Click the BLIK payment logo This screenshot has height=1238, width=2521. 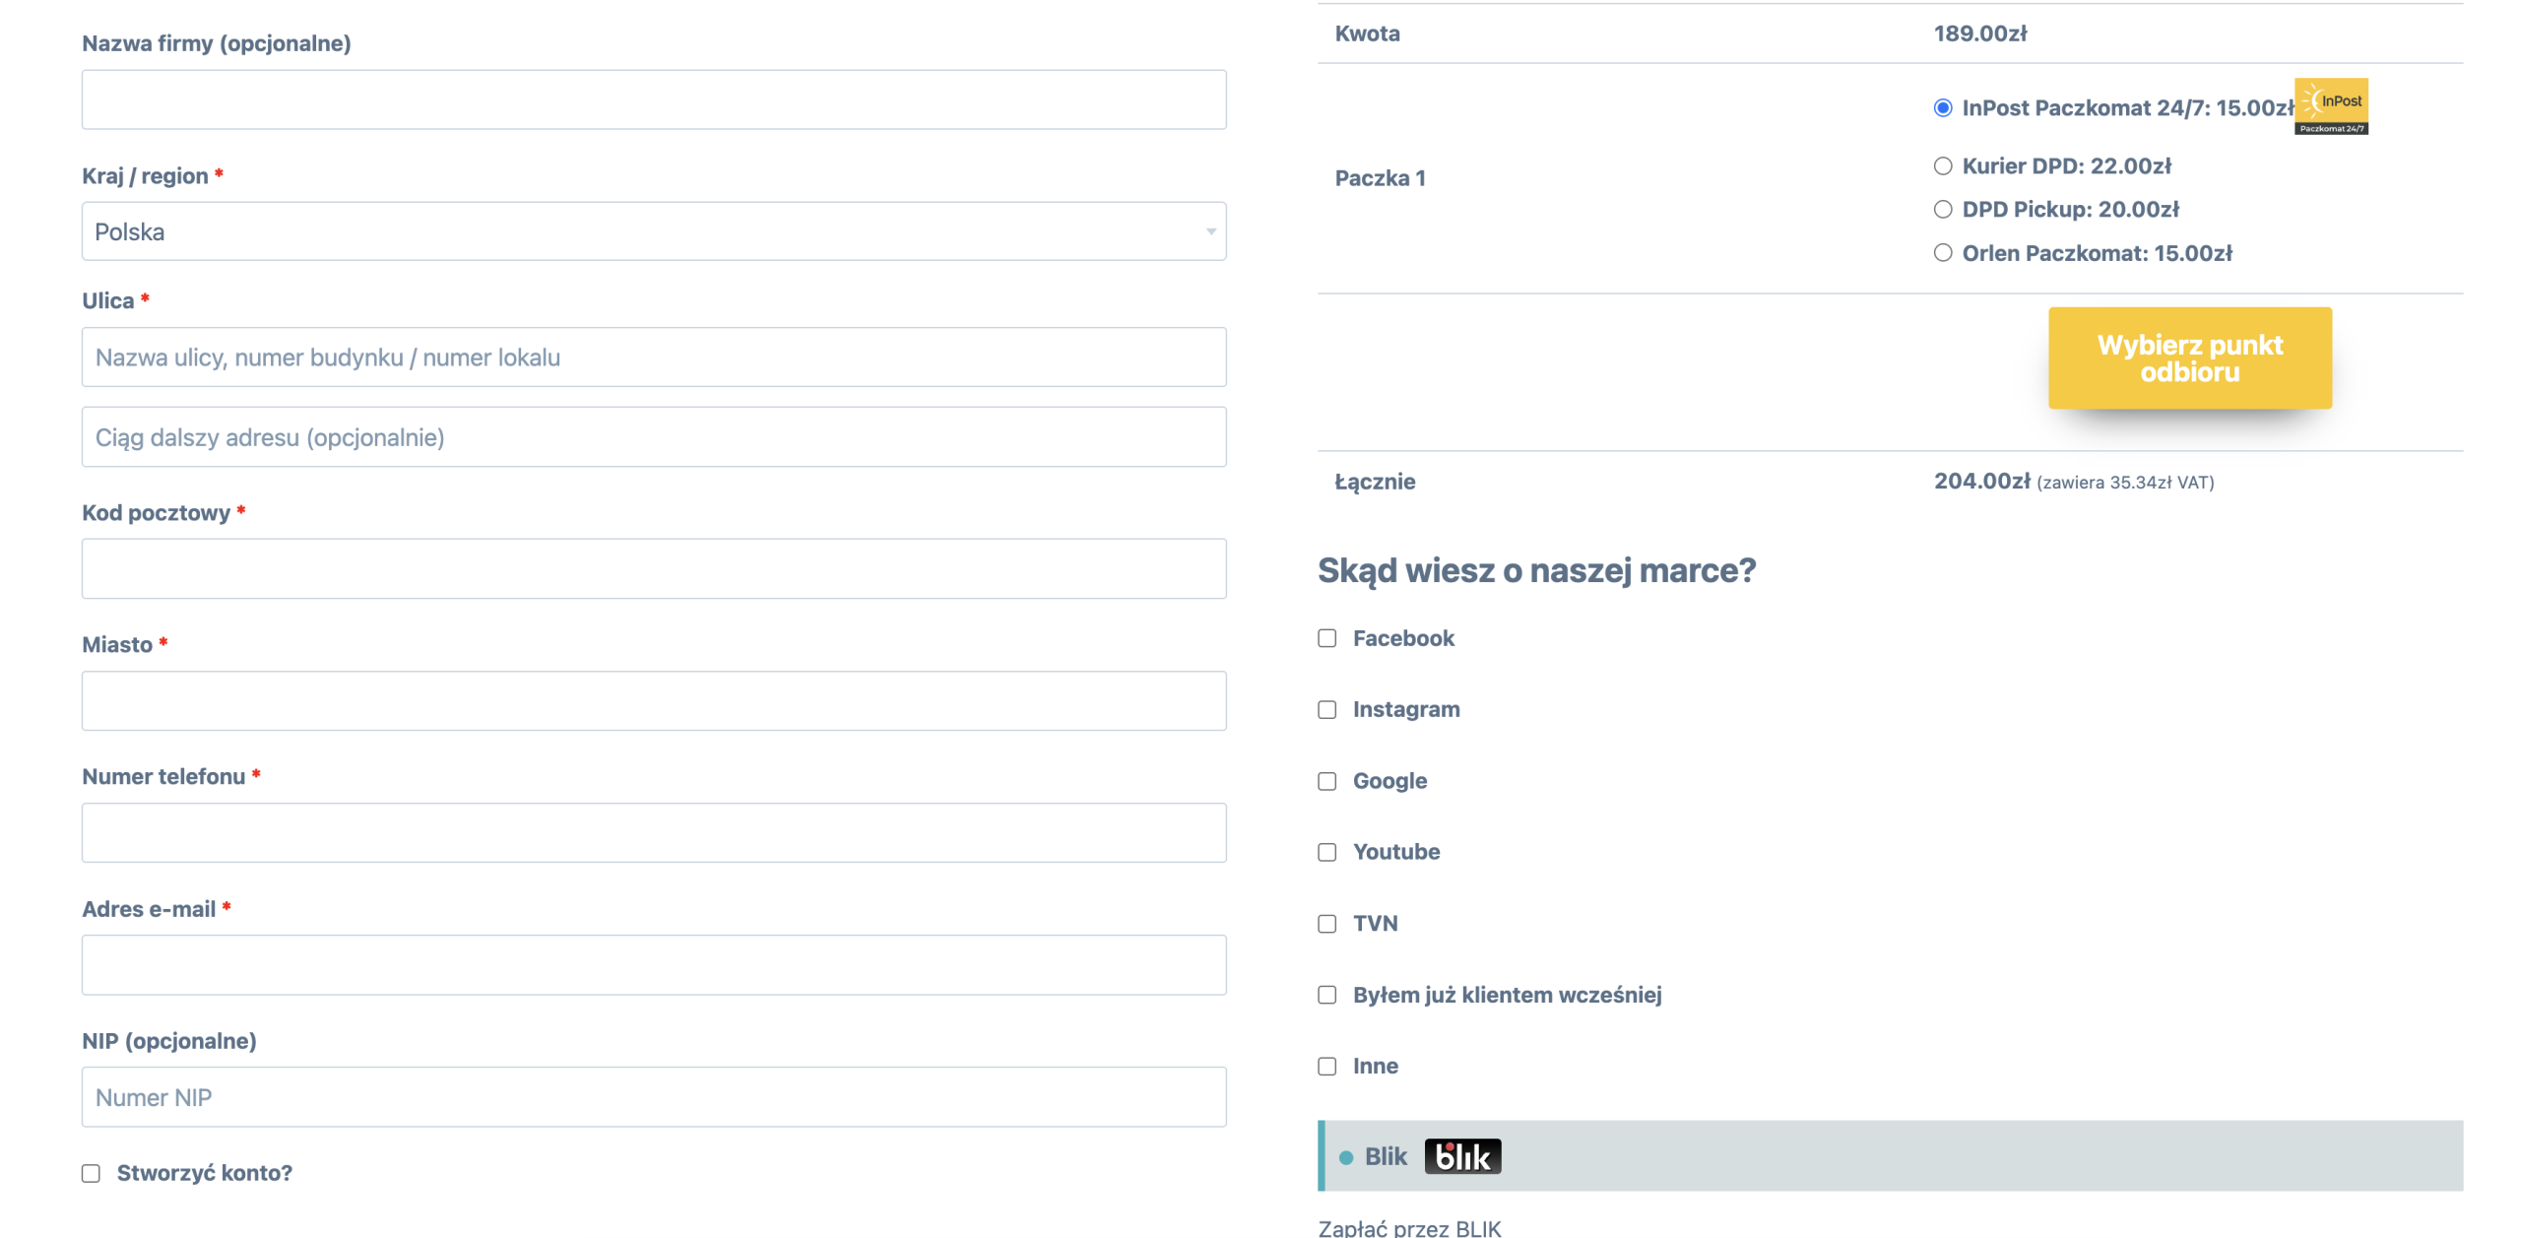click(x=1461, y=1156)
